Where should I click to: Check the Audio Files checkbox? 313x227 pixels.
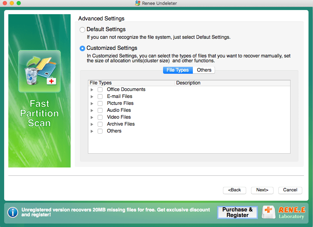[x=100, y=110]
